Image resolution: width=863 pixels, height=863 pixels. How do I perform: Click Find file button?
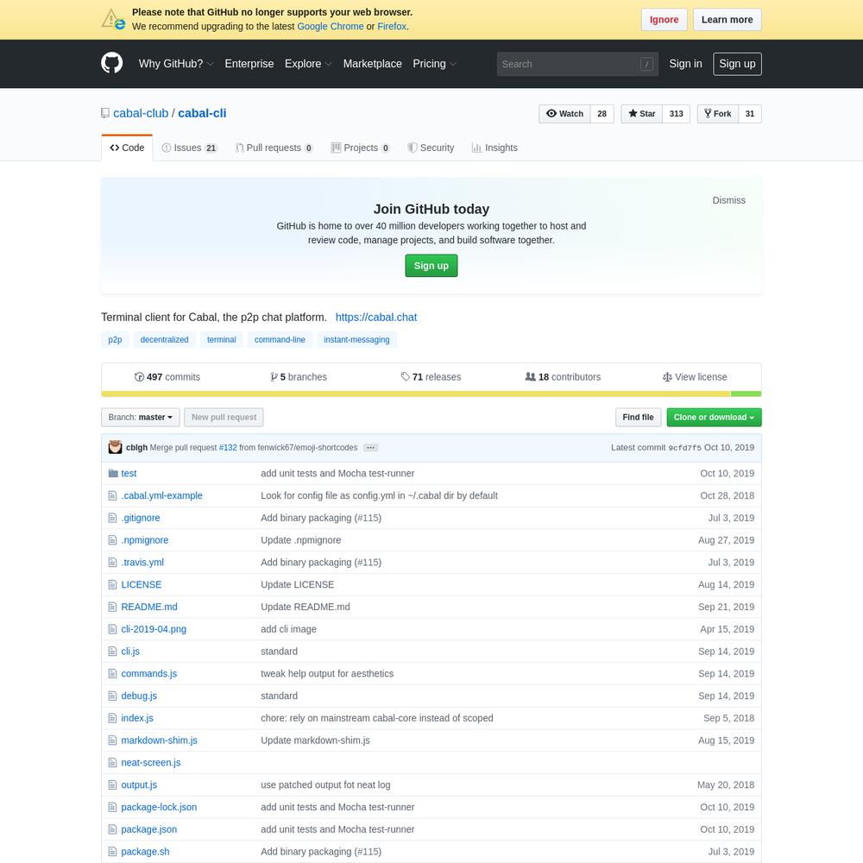(638, 417)
